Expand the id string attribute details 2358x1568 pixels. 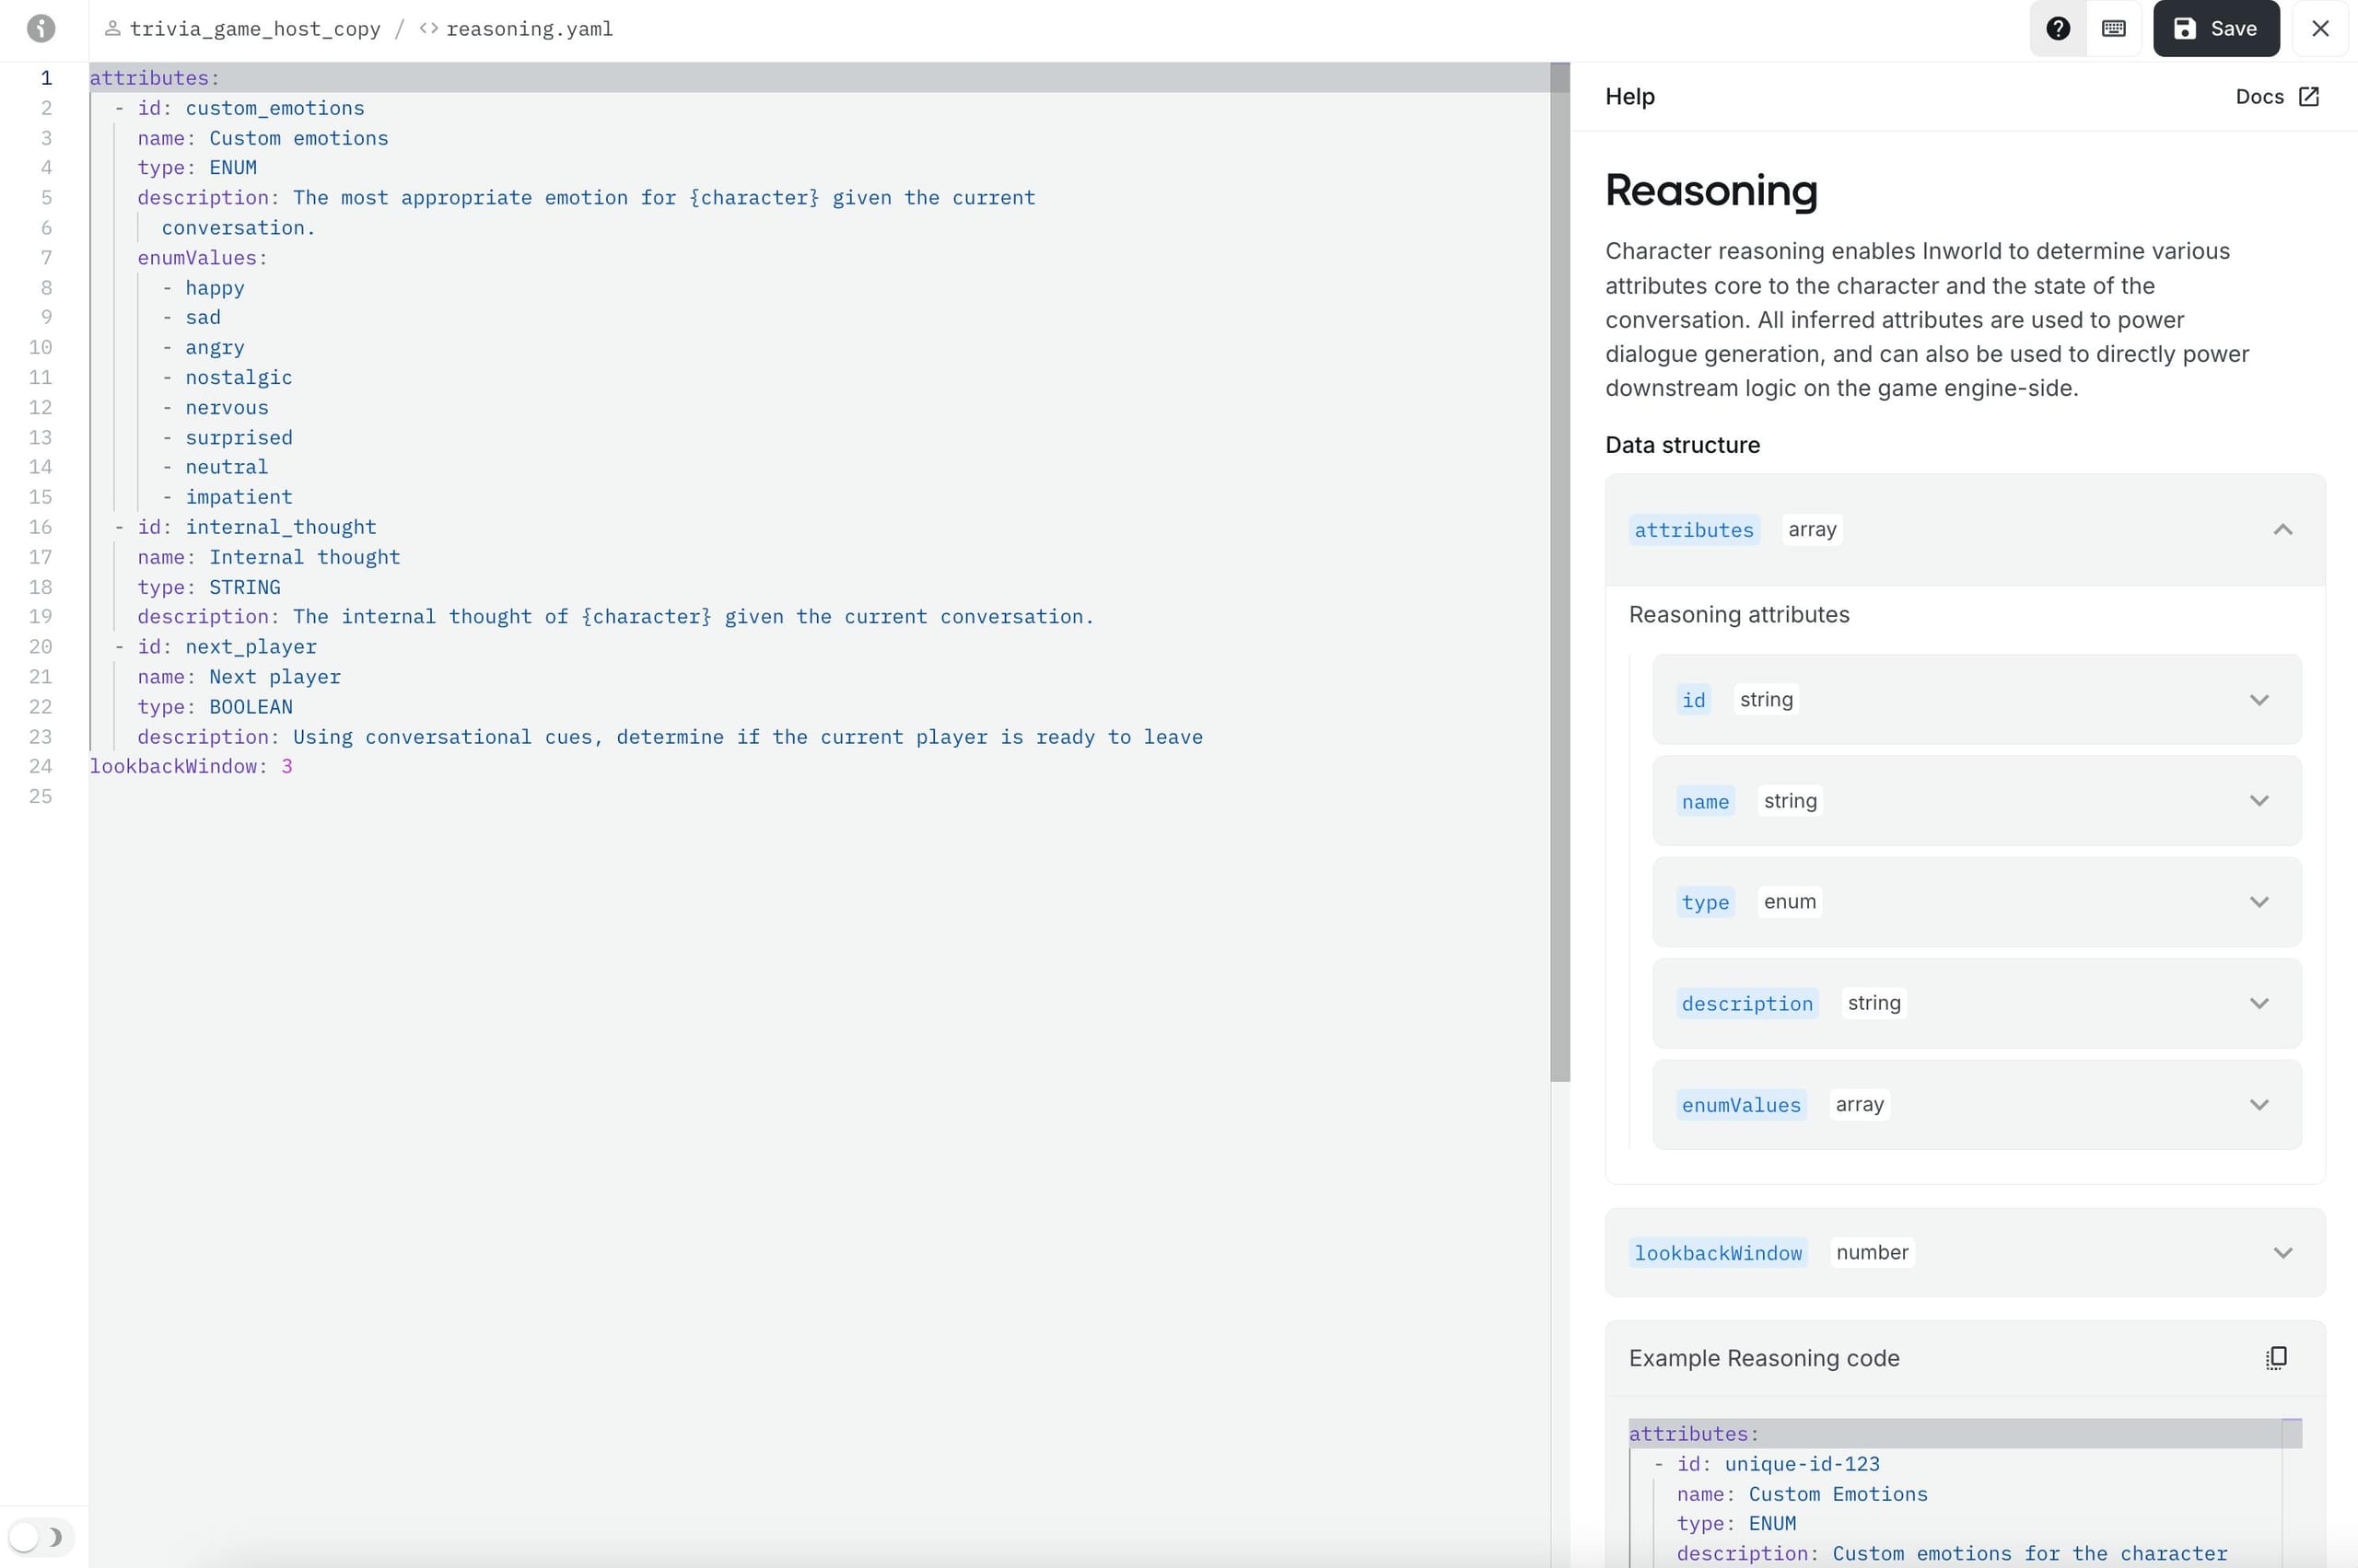tap(2260, 699)
